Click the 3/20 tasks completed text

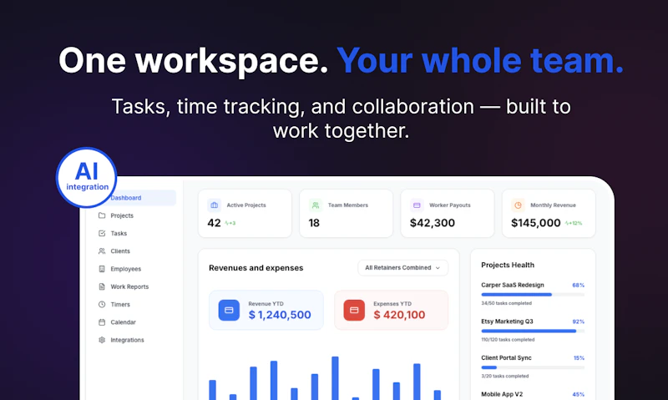point(505,376)
